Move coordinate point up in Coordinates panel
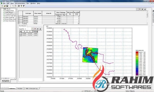 [38, 29]
